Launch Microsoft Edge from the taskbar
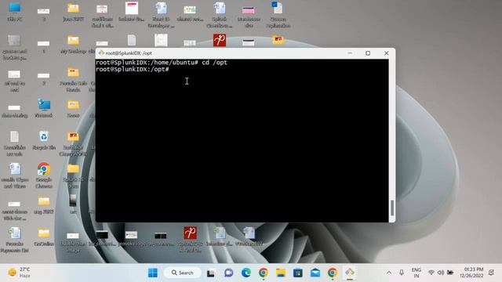502x282 pixels. (246, 273)
